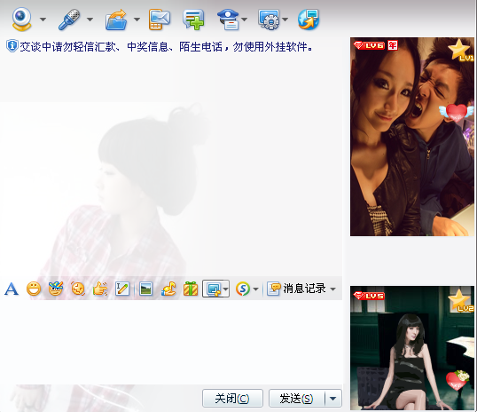477x412 pixels.
Task: Expand the S search icon dropdown arrow
Action: point(256,289)
